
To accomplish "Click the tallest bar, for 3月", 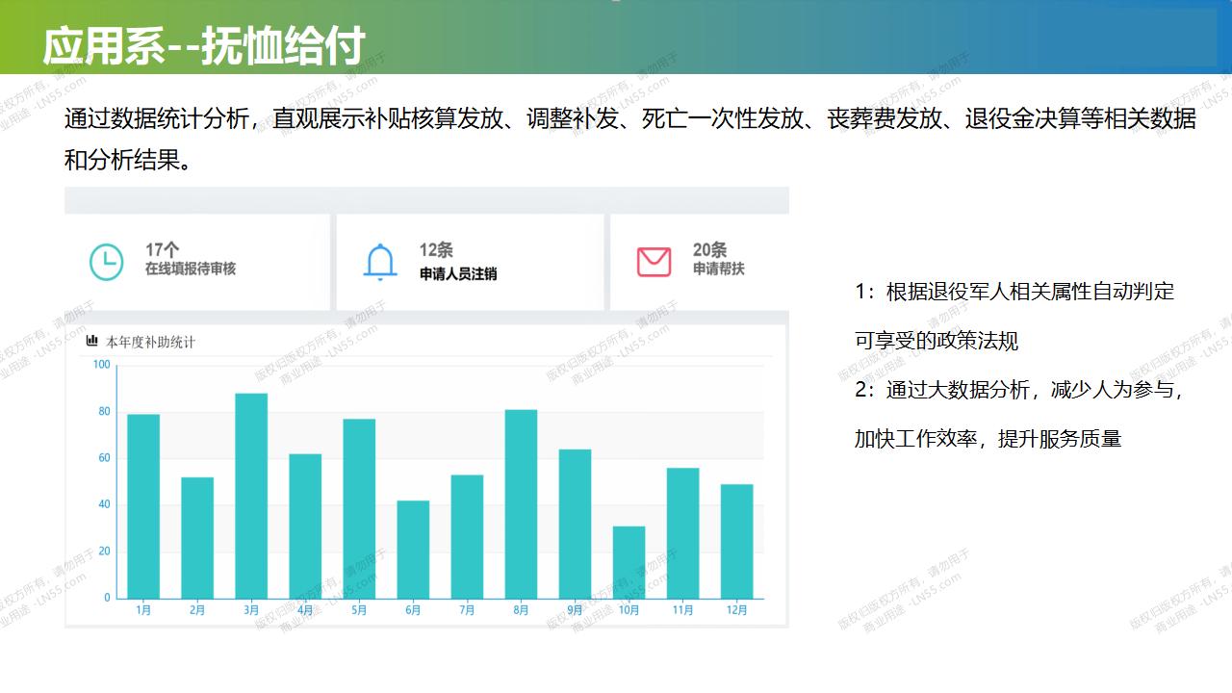I will point(251,496).
